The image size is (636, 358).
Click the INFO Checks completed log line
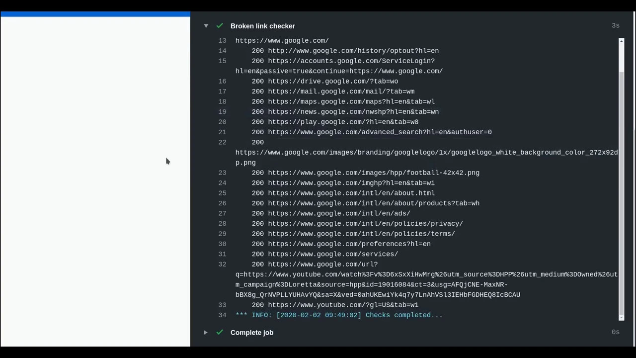coord(339,315)
